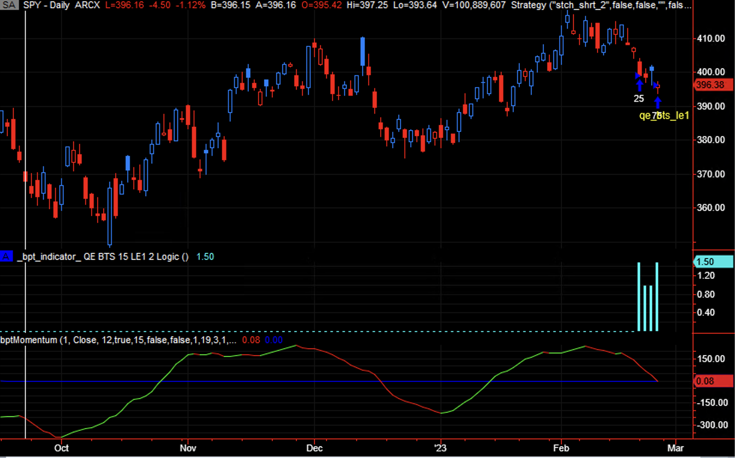Click the red 0.08 momentum value marker
The width and height of the screenshot is (735, 458).
[x=713, y=381]
